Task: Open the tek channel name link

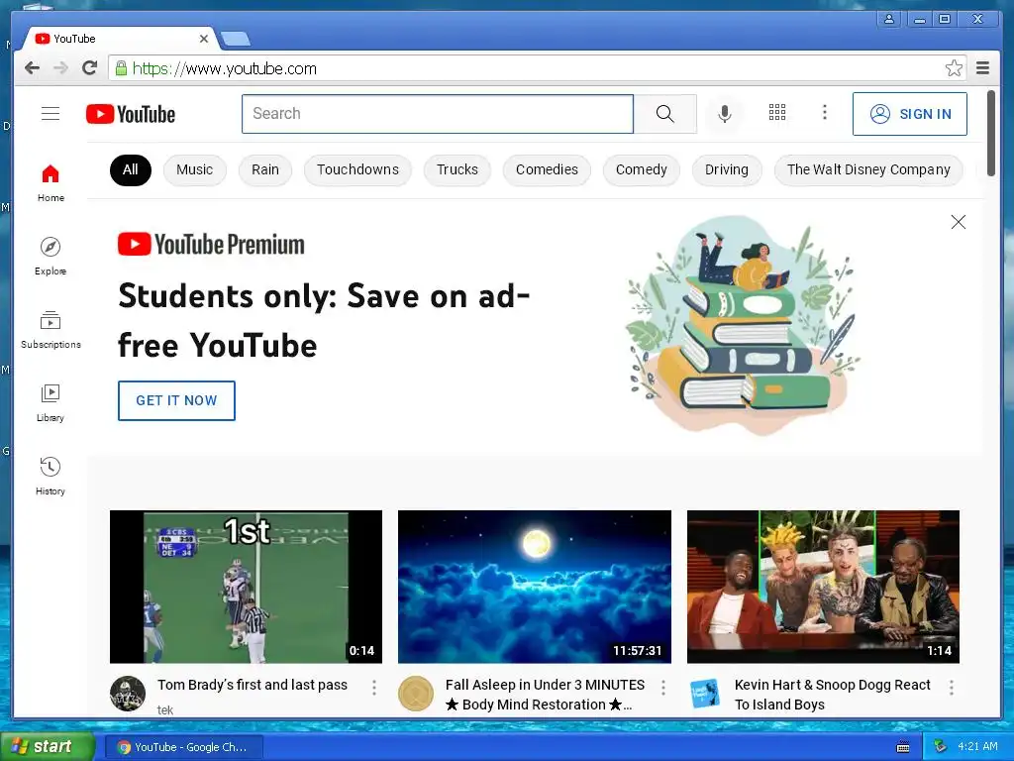Action: tap(165, 709)
